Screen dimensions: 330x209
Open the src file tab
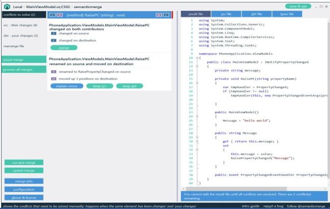coord(226,14)
